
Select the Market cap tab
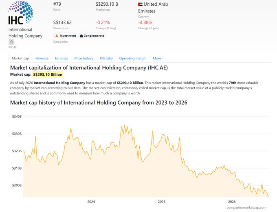20,58
